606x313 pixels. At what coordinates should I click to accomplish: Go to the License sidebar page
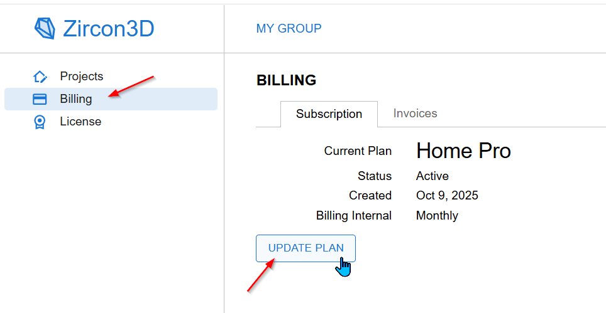click(x=80, y=122)
